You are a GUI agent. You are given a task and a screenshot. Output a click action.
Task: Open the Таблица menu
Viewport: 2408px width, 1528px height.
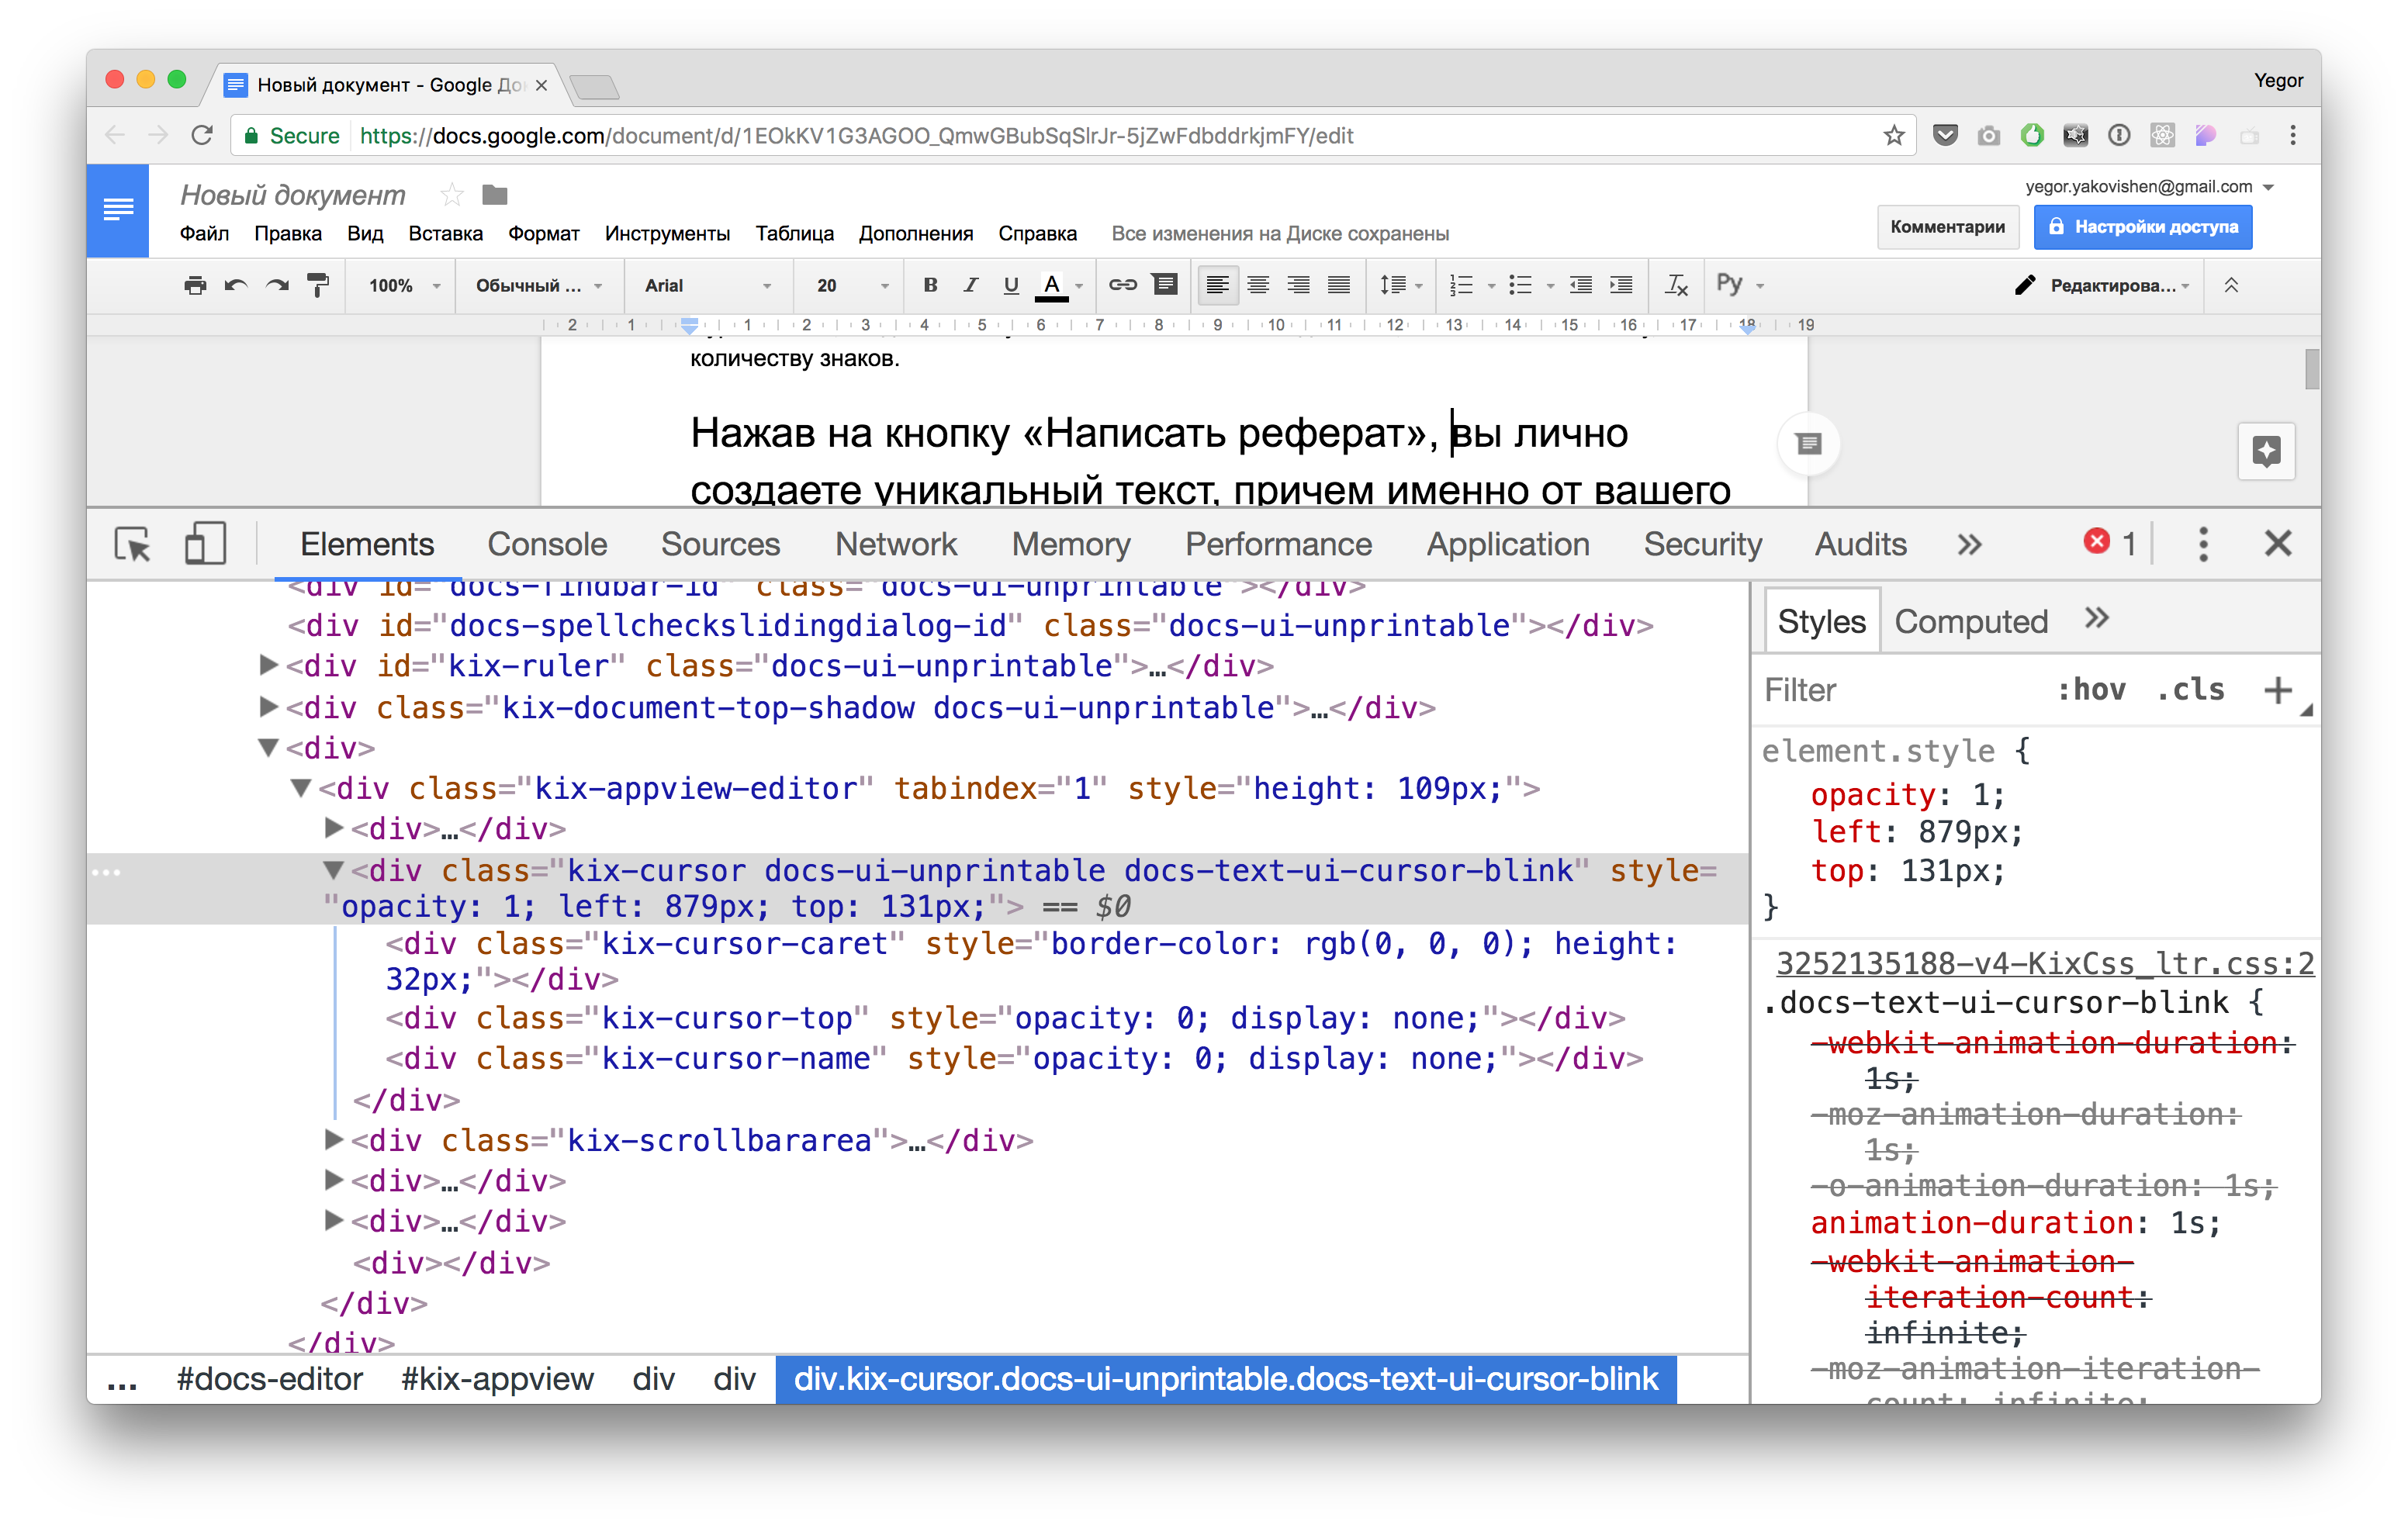tap(794, 234)
